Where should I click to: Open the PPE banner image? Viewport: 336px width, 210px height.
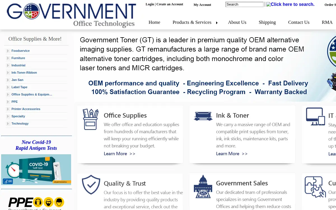36,203
